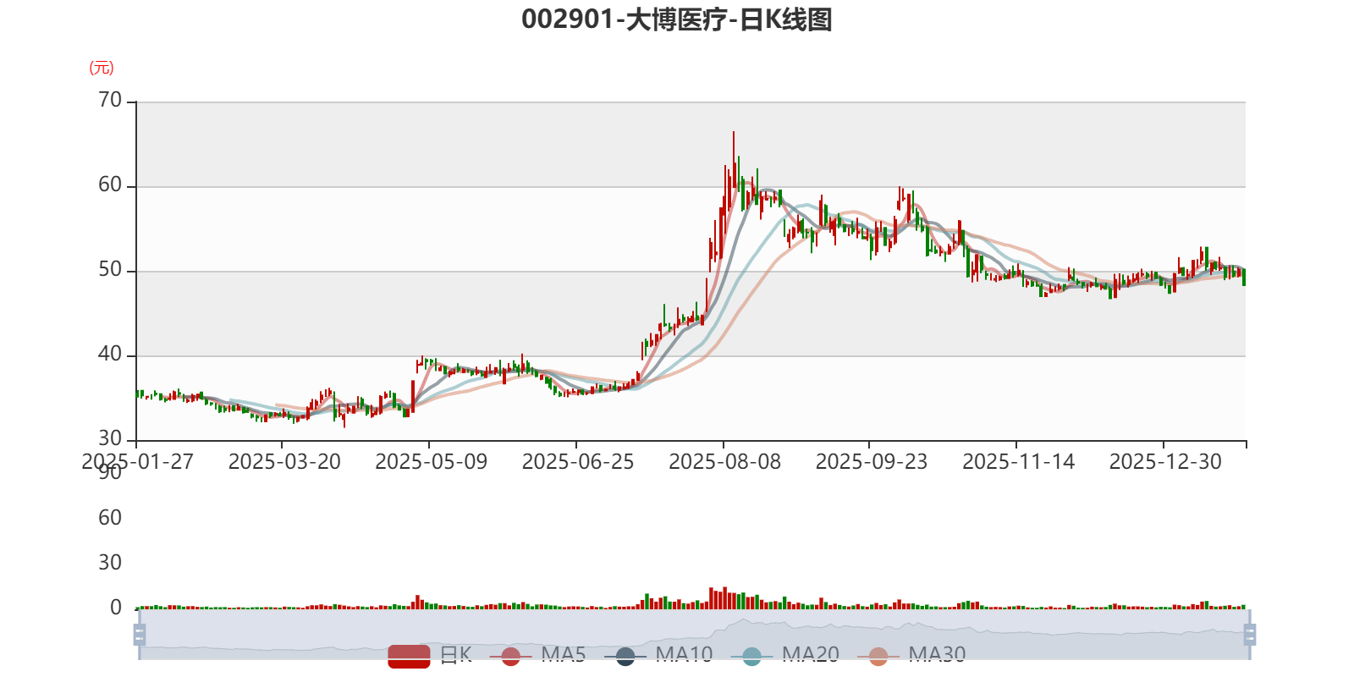Click the 2025-06-25 date axis label
The width and height of the screenshot is (1354, 677).
point(578,462)
